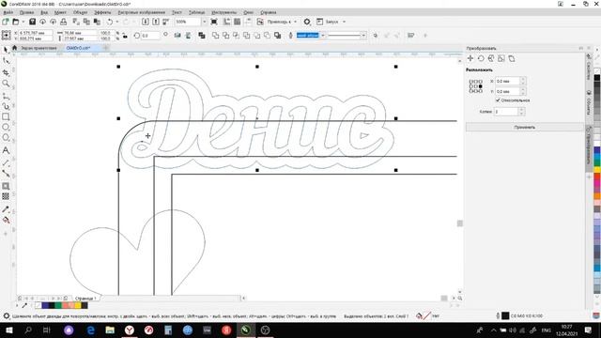Select the Interactive Fill bucket tool
The image size is (601, 338).
(x=6, y=220)
